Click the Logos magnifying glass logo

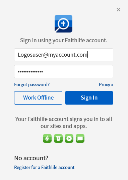coord(63,24)
